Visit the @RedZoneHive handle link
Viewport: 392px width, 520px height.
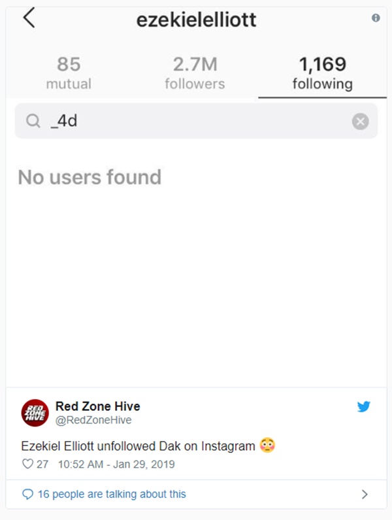(x=93, y=420)
